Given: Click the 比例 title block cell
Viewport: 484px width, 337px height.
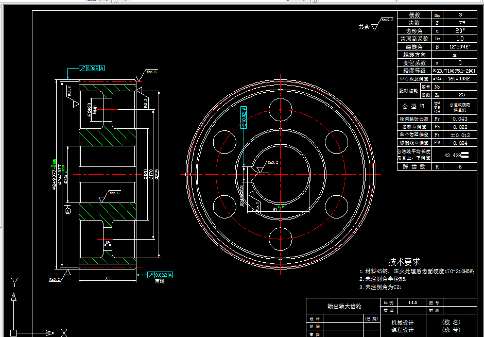Looking at the screenshot, I should click(389, 302).
